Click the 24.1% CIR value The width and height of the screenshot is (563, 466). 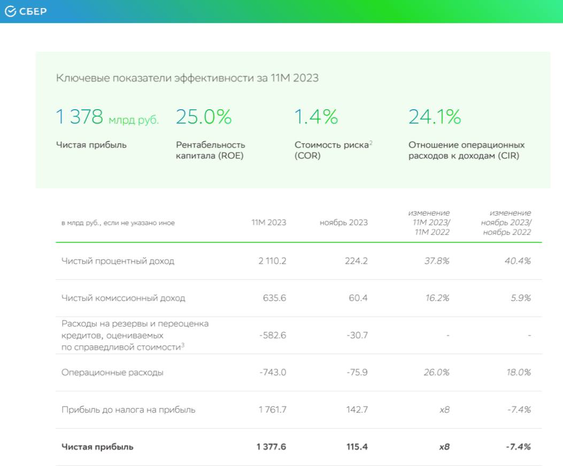[435, 117]
